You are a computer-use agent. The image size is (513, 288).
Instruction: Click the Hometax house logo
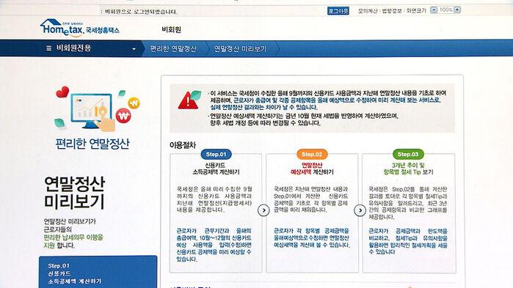click(79, 28)
